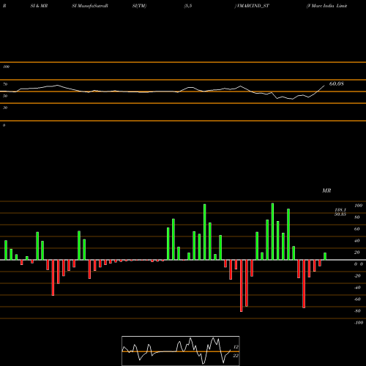This screenshot has height=366, width=366.
Task: Click the SI(TM) header label
Action: click(139, 6)
